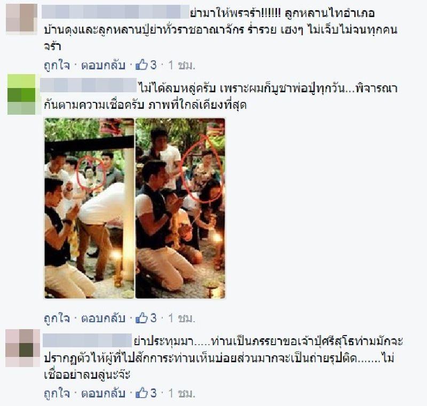Click the thumbs-up icon on the first comment
427x406 pixels.
pyautogui.click(x=141, y=65)
